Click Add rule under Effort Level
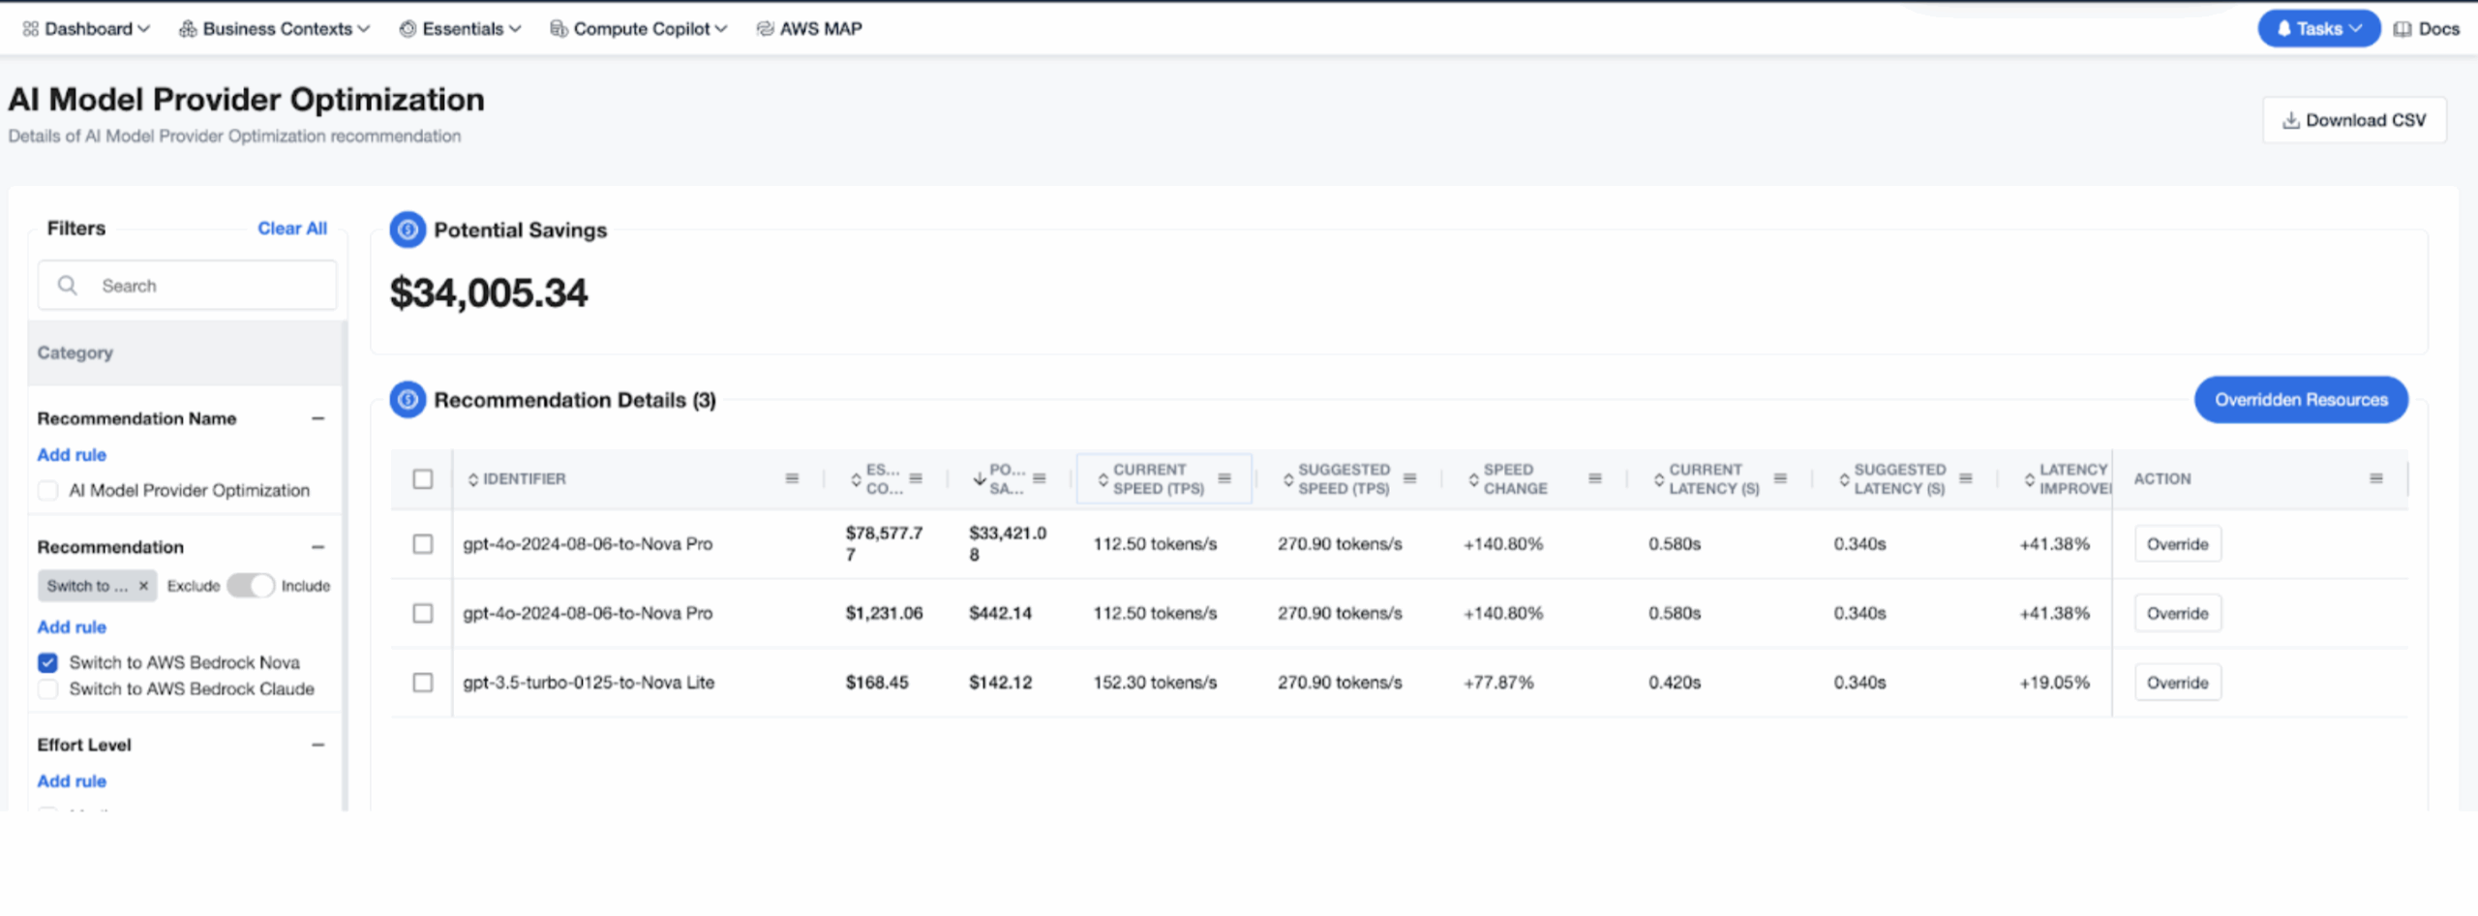 pos(72,781)
